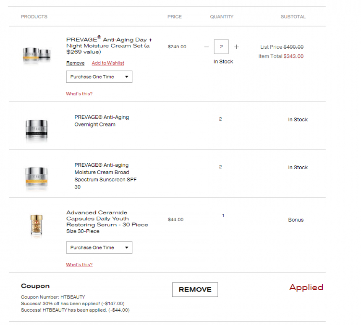
Task: Remove the HTBEAUTY coupon with REMOVE button
Action: [195, 290]
